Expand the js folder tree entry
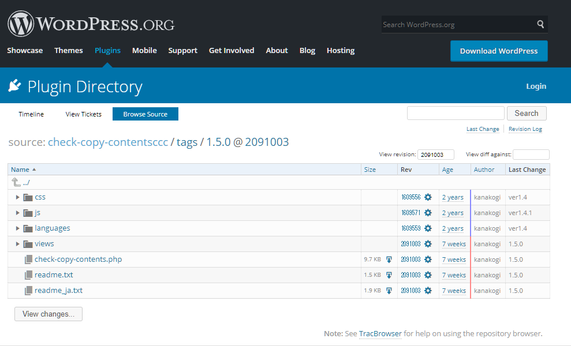Screen dimensions: 571x346 [17, 213]
